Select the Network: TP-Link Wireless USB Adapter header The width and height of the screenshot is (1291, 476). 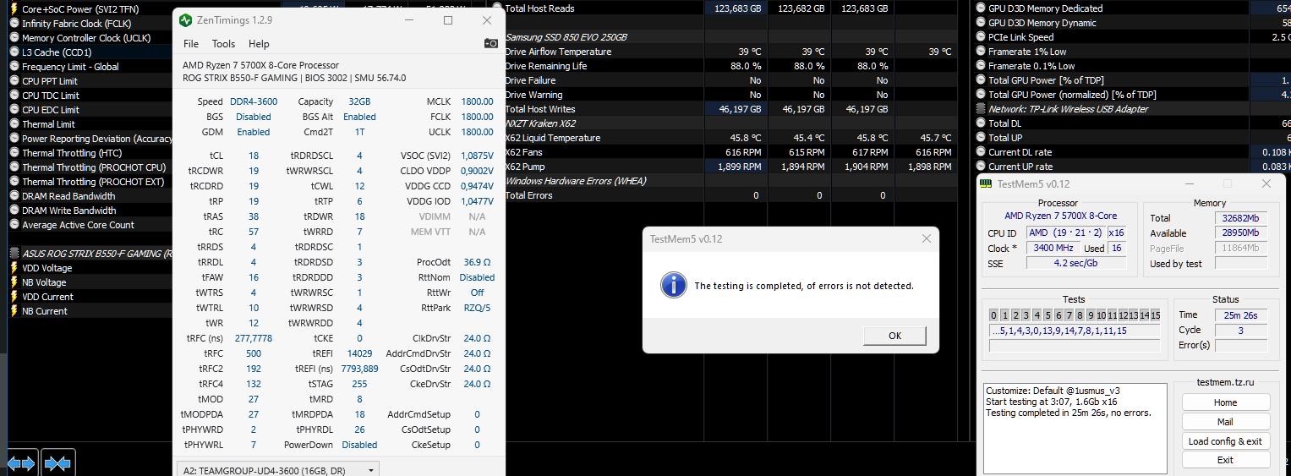1068,109
